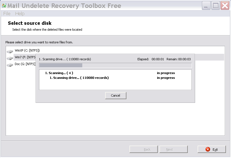
Task: Select the Win7 (F: [NTFS]) drive entry
Action: click(x=25, y=57)
